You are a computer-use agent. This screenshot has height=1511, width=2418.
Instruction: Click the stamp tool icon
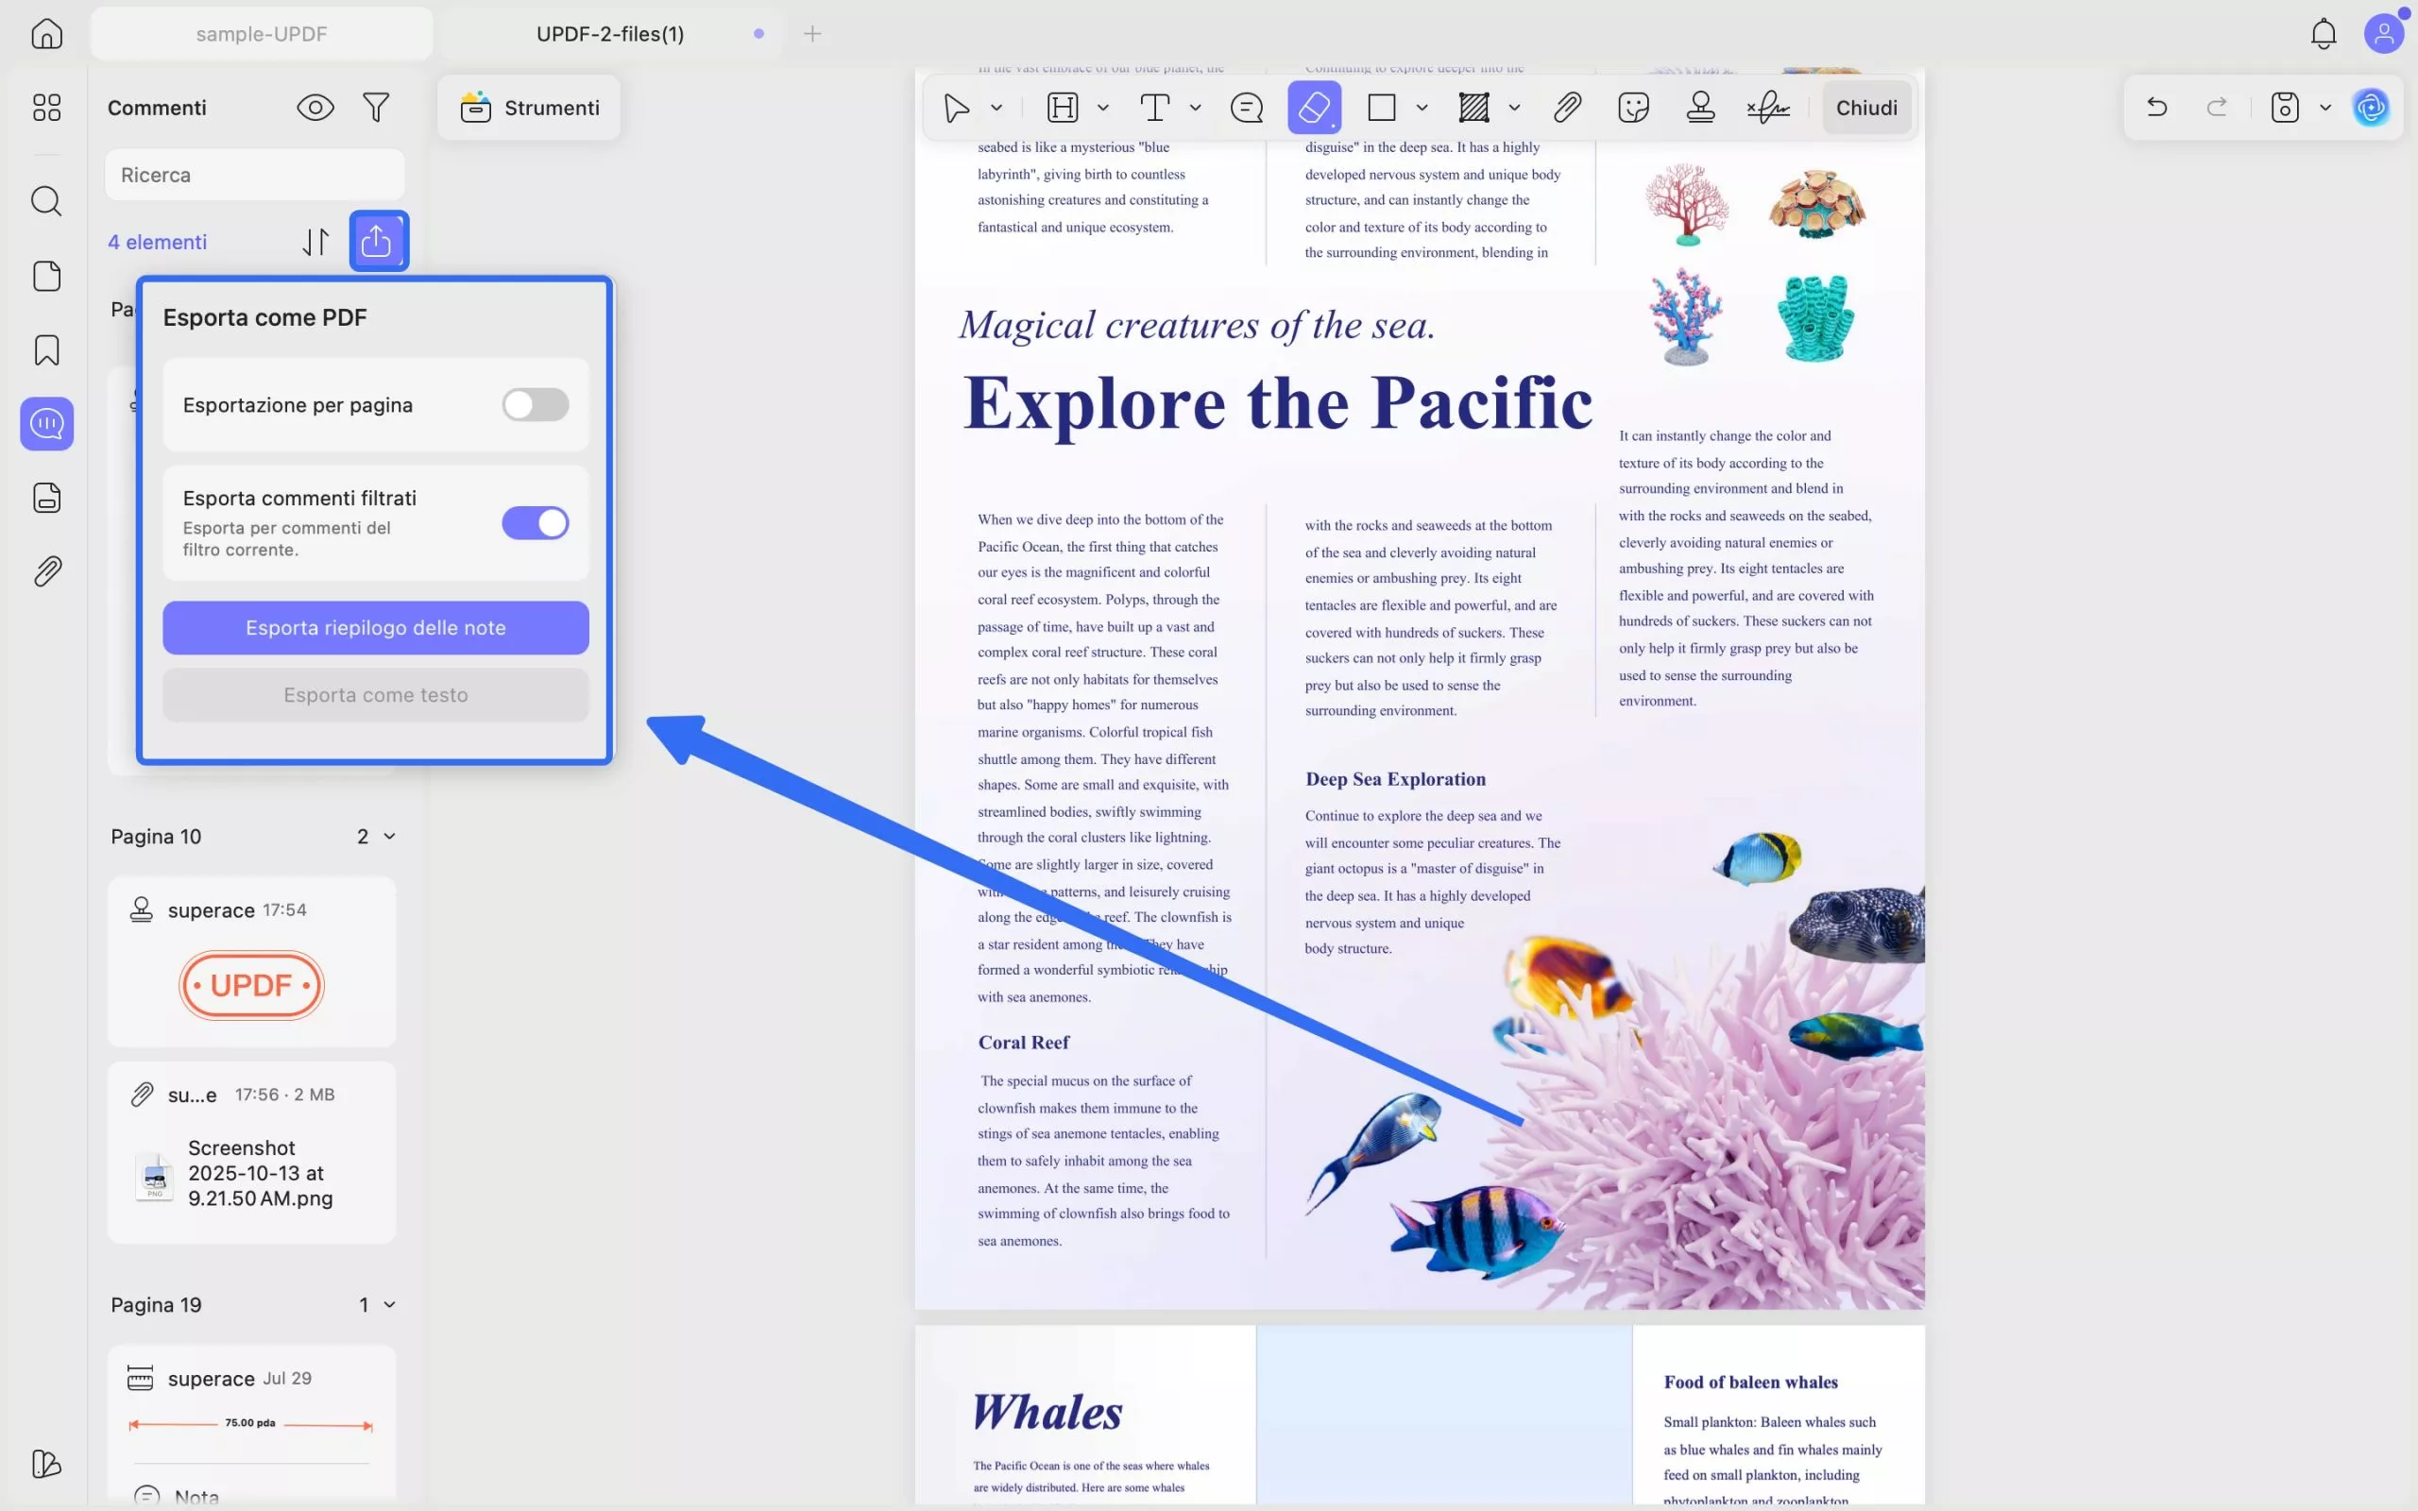(1699, 107)
